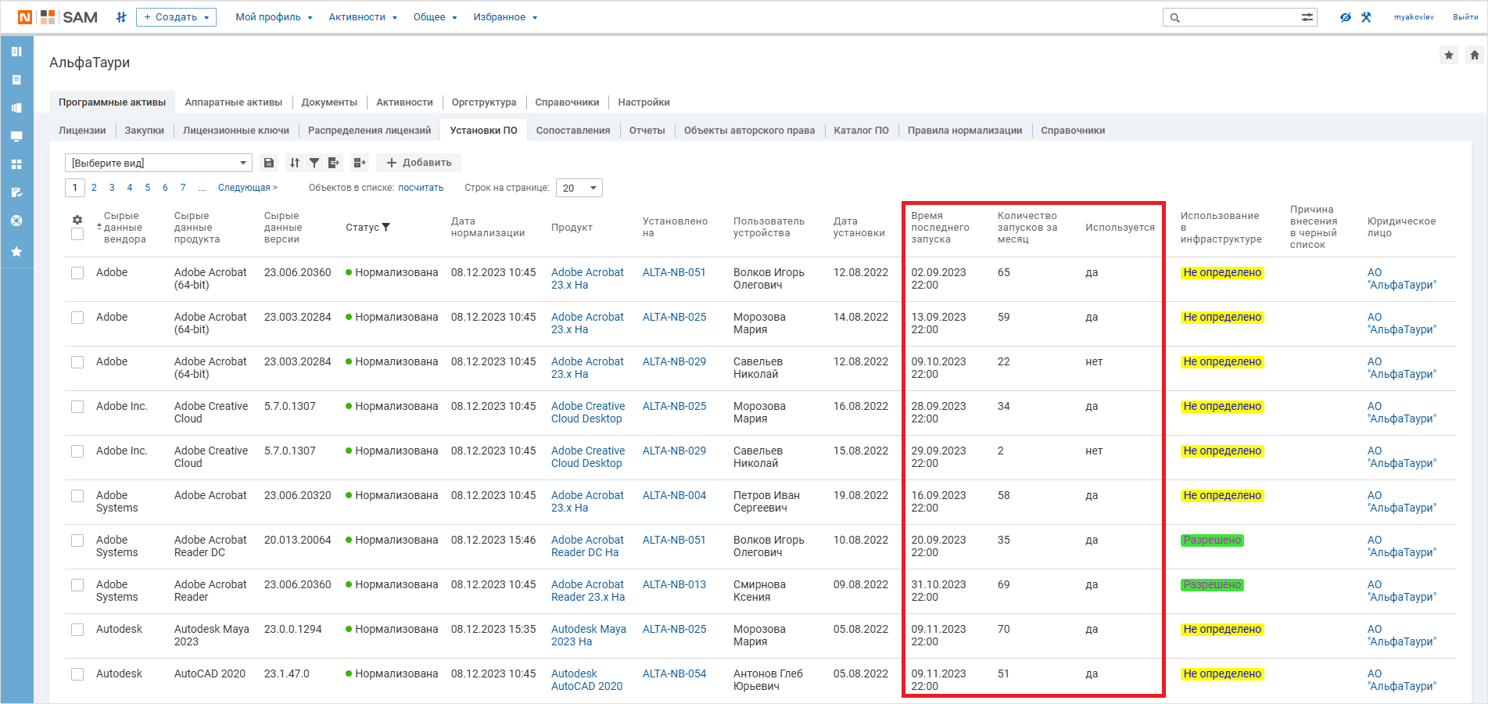The height and width of the screenshot is (704, 1488).
Task: Open the two-column panel icon in left sidebar
Action: point(16,52)
